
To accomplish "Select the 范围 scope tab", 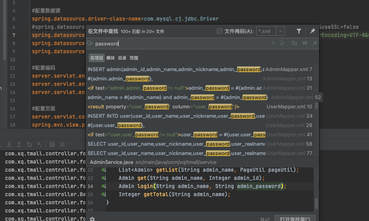I will pos(134,58).
